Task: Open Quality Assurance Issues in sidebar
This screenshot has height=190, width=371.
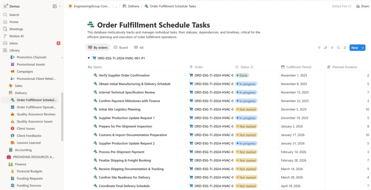Action: pos(34,121)
